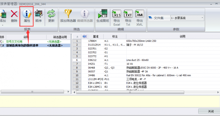Viewport: 220px width, 116px height.
Task: Click description 16 VA
Action: coord(130,64)
